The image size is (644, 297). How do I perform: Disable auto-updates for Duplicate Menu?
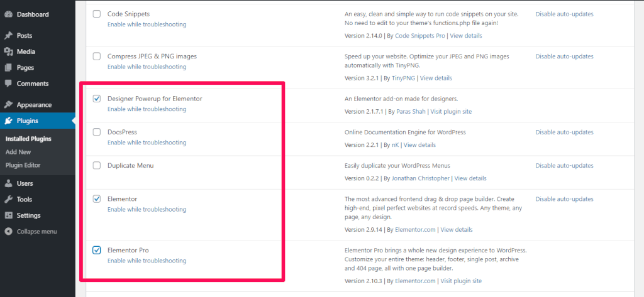click(x=564, y=166)
